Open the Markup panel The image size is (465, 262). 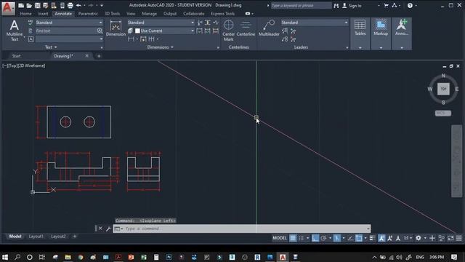[381, 33]
